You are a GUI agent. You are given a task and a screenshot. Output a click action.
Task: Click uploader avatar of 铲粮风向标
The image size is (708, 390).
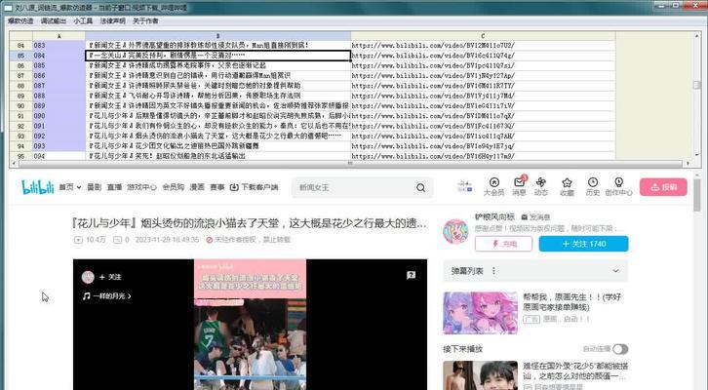click(x=455, y=232)
